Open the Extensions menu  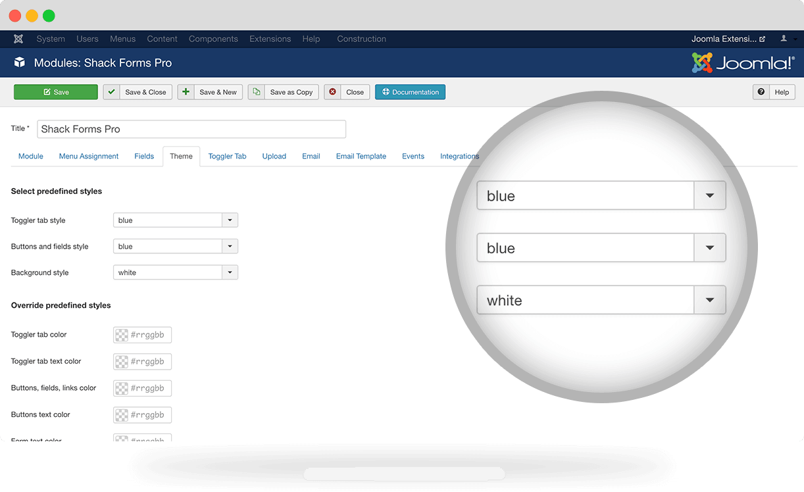click(x=270, y=39)
